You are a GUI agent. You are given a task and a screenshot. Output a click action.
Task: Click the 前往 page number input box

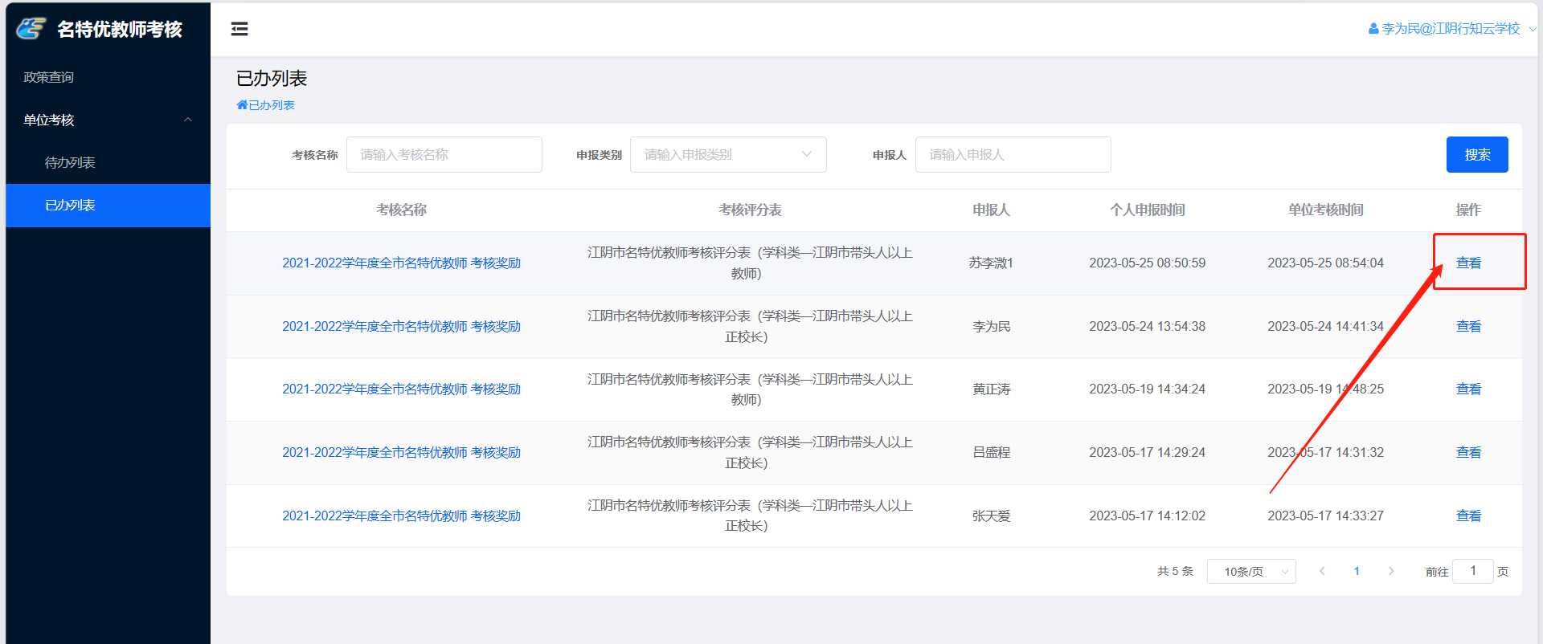coord(1472,571)
